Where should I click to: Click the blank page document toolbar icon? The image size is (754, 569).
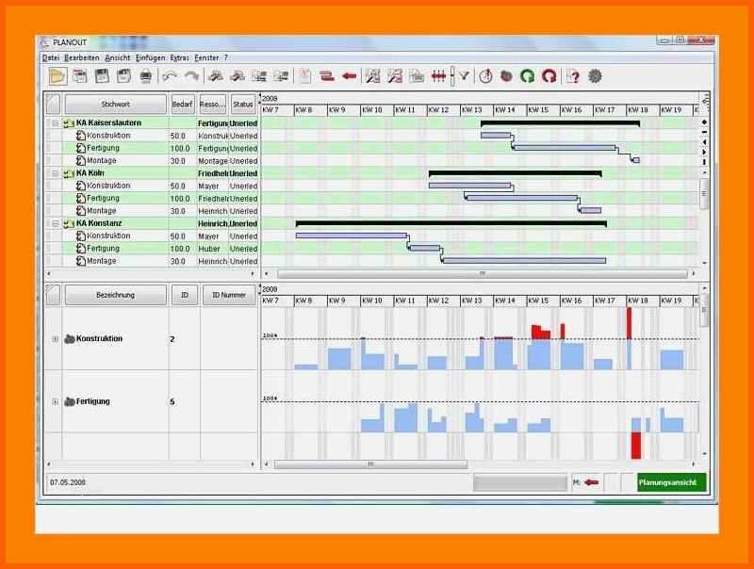pos(304,76)
